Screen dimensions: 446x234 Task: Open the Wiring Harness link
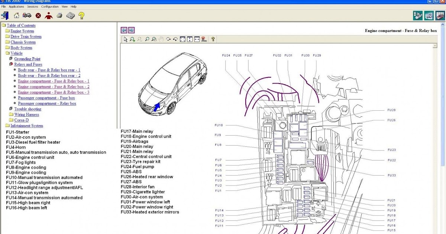pyautogui.click(x=27, y=114)
